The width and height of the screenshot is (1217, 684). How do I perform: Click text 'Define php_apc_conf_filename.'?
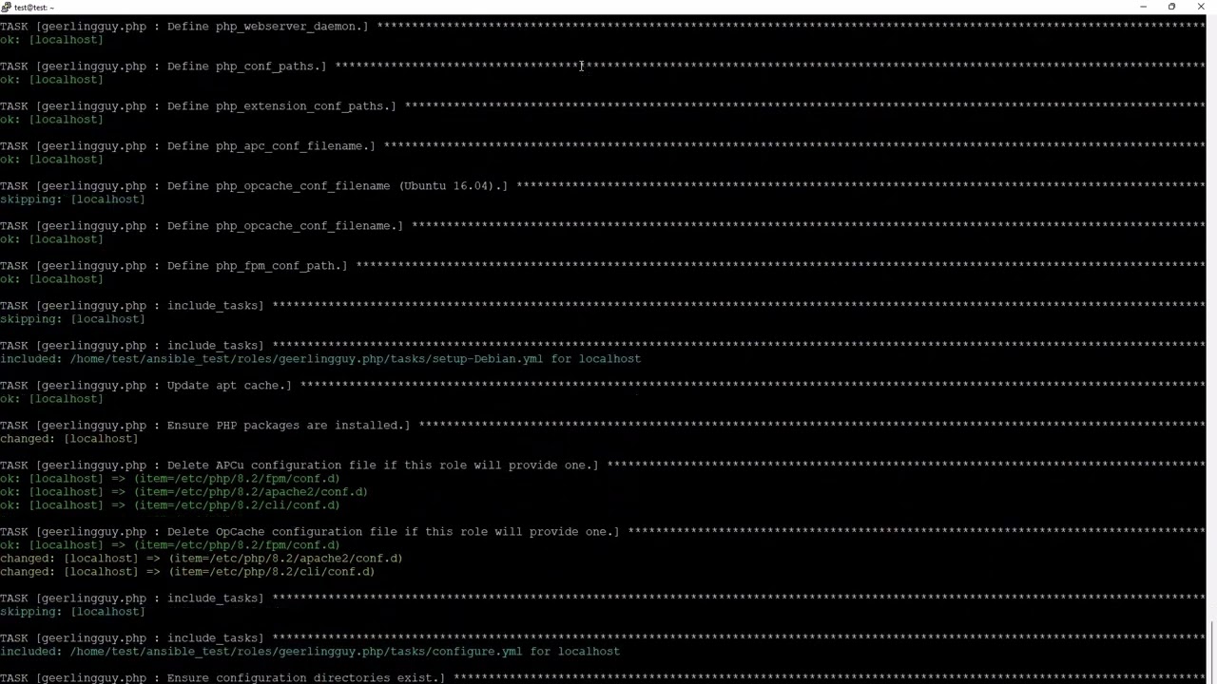pyautogui.click(x=268, y=146)
